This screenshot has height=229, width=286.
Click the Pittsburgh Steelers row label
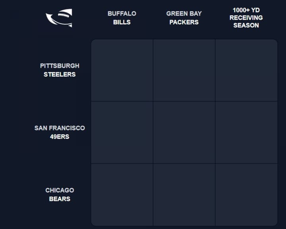tap(60, 70)
